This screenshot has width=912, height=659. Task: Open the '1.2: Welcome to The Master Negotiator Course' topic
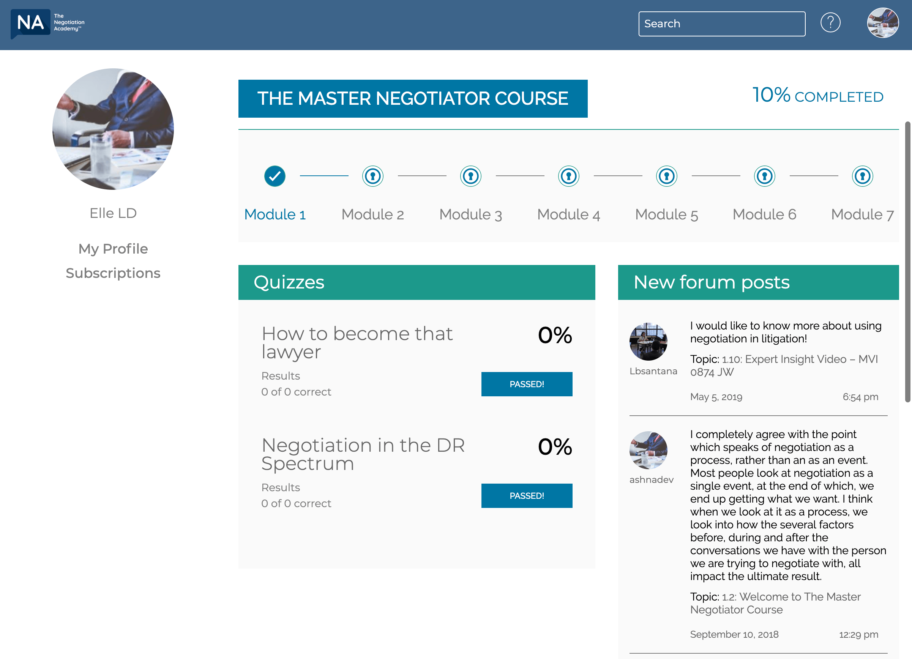775,603
